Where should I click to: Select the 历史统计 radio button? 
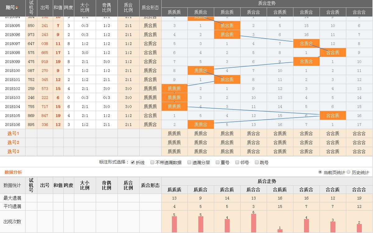(348, 172)
